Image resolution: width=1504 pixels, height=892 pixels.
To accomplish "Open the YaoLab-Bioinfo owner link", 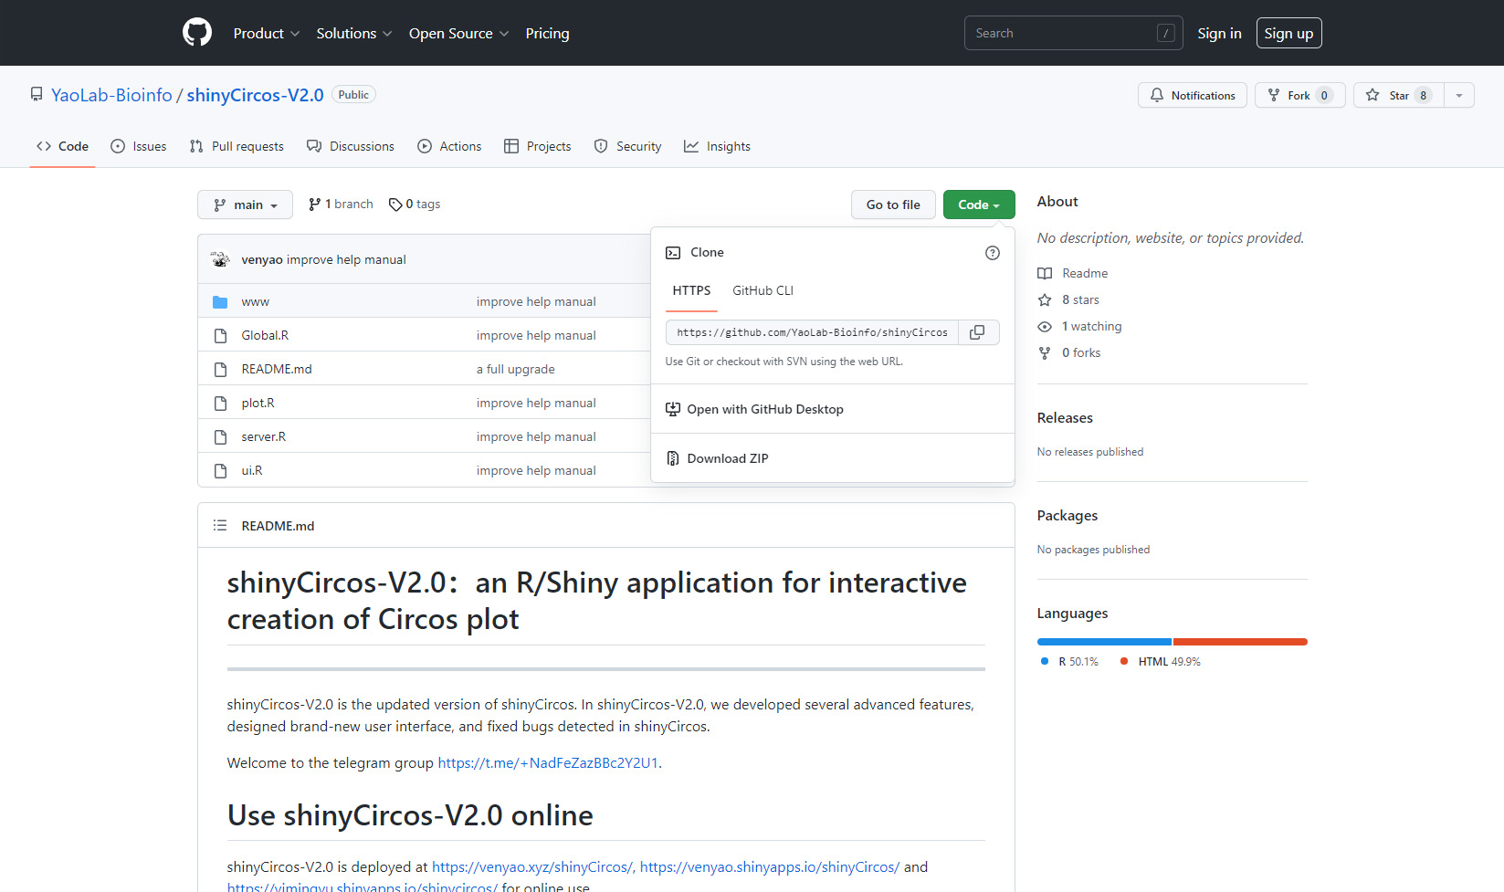I will point(111,95).
